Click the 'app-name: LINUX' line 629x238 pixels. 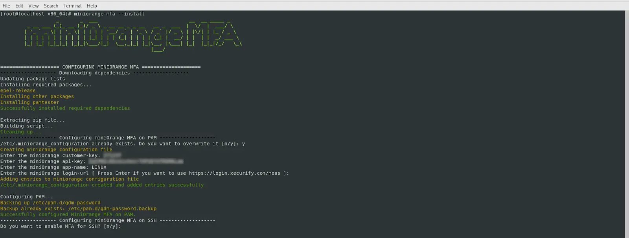point(53,167)
